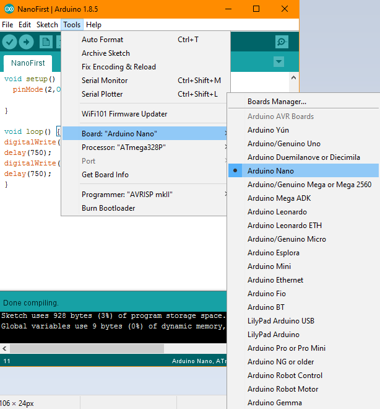
Task: Select Arduino Fio board
Action: [303, 294]
